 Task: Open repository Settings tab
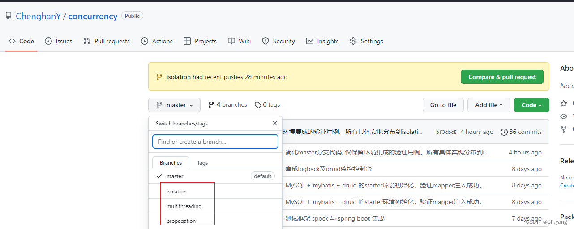click(366, 41)
